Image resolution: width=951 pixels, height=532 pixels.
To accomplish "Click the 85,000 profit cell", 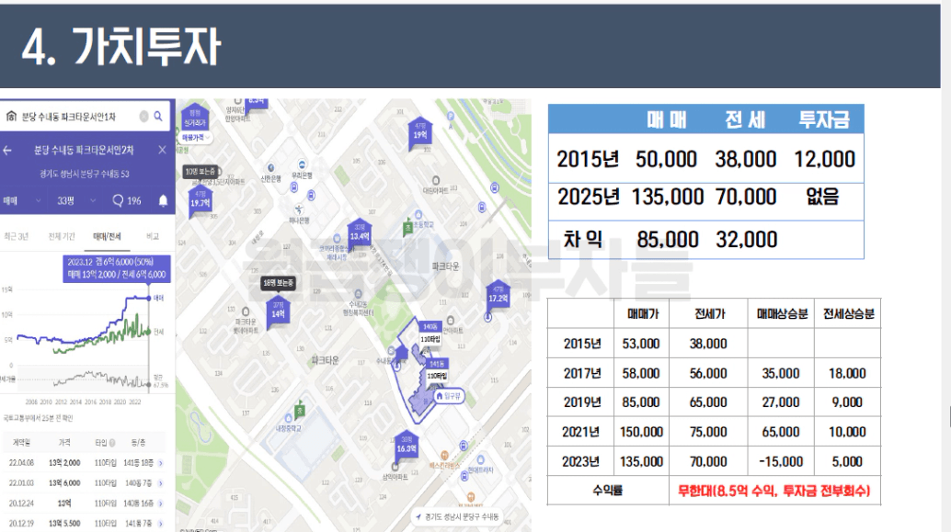I will click(668, 239).
